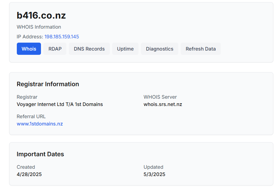This screenshot has height=187, width=277.
Task: Click the Referral URL label
Action: click(31, 116)
